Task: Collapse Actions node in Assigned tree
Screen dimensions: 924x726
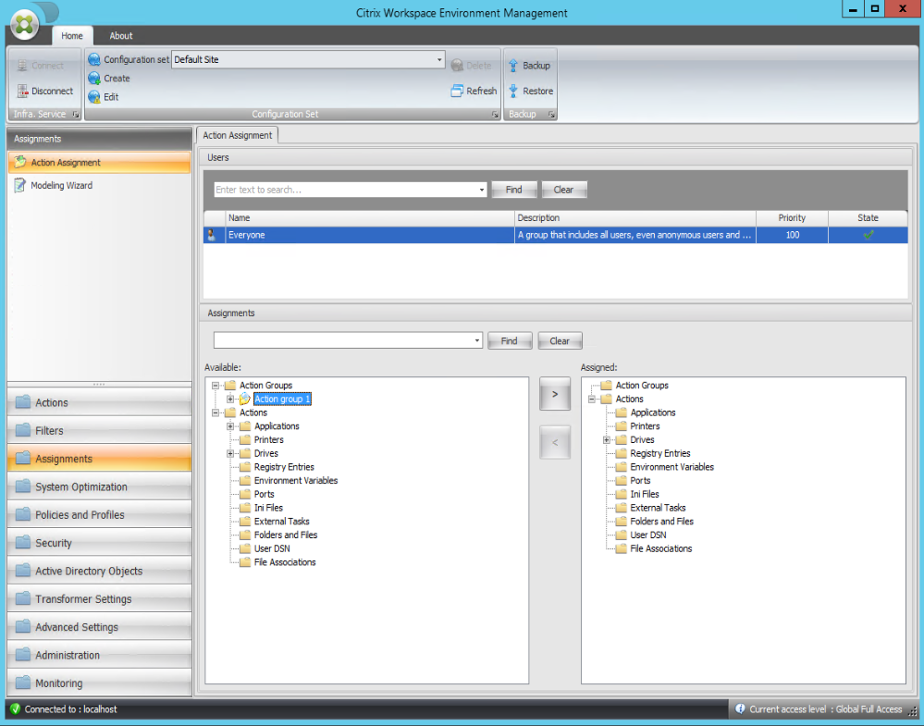Action: (591, 400)
